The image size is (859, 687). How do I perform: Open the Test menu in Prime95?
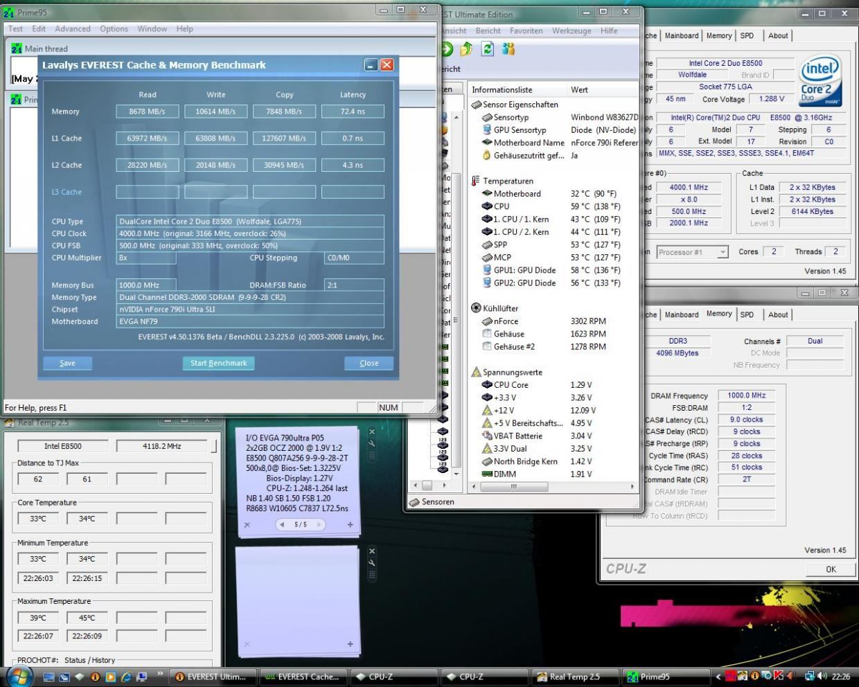[15, 29]
